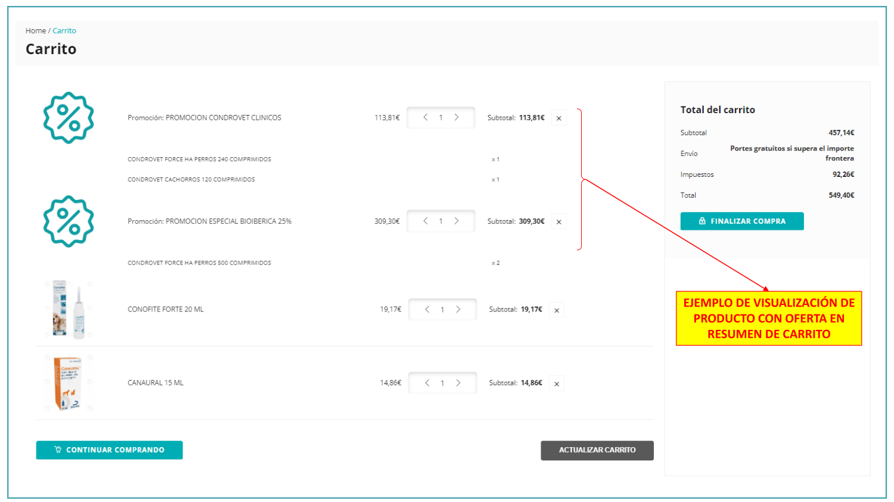This screenshot has height=502, width=894.
Task: Open the CANAURAL 15 ML product thumbnail
Action: 69,383
